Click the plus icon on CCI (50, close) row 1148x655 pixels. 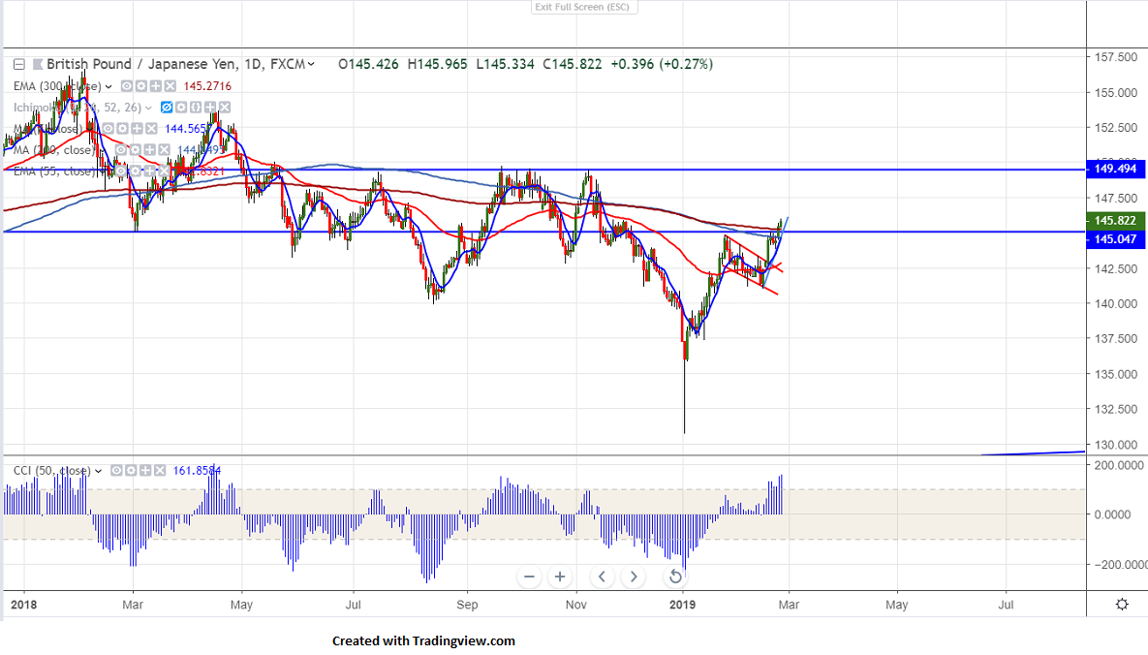(145, 470)
